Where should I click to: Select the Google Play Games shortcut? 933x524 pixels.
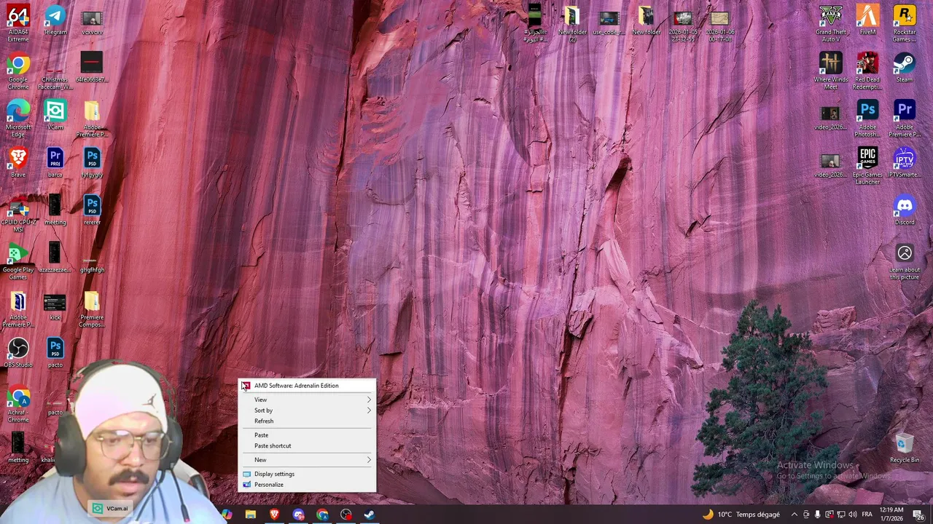(x=18, y=261)
